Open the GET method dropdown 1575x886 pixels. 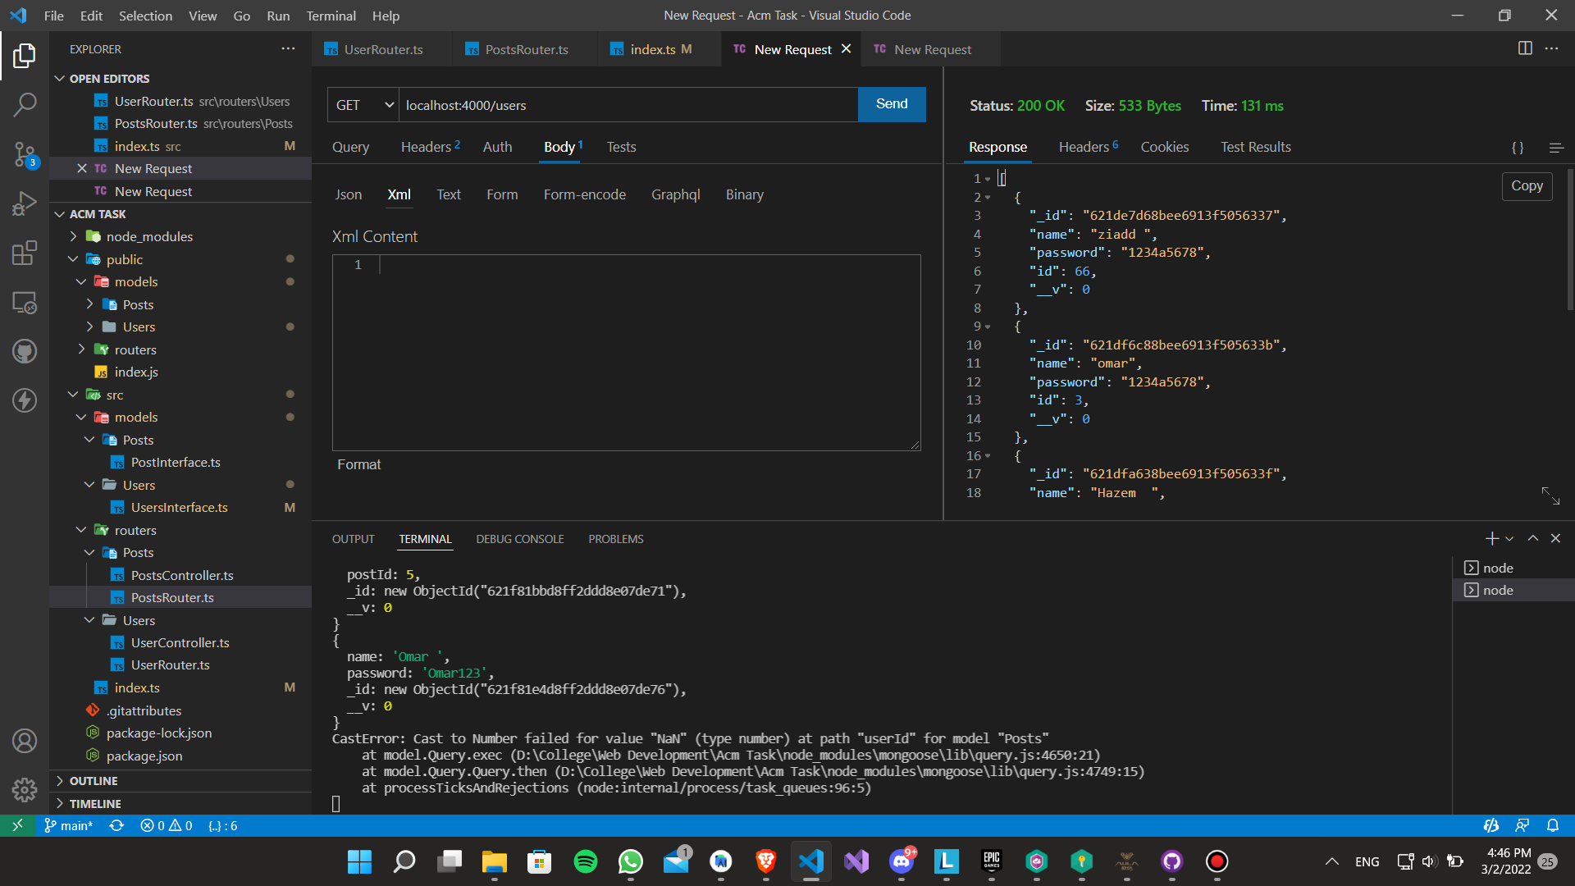click(x=362, y=104)
